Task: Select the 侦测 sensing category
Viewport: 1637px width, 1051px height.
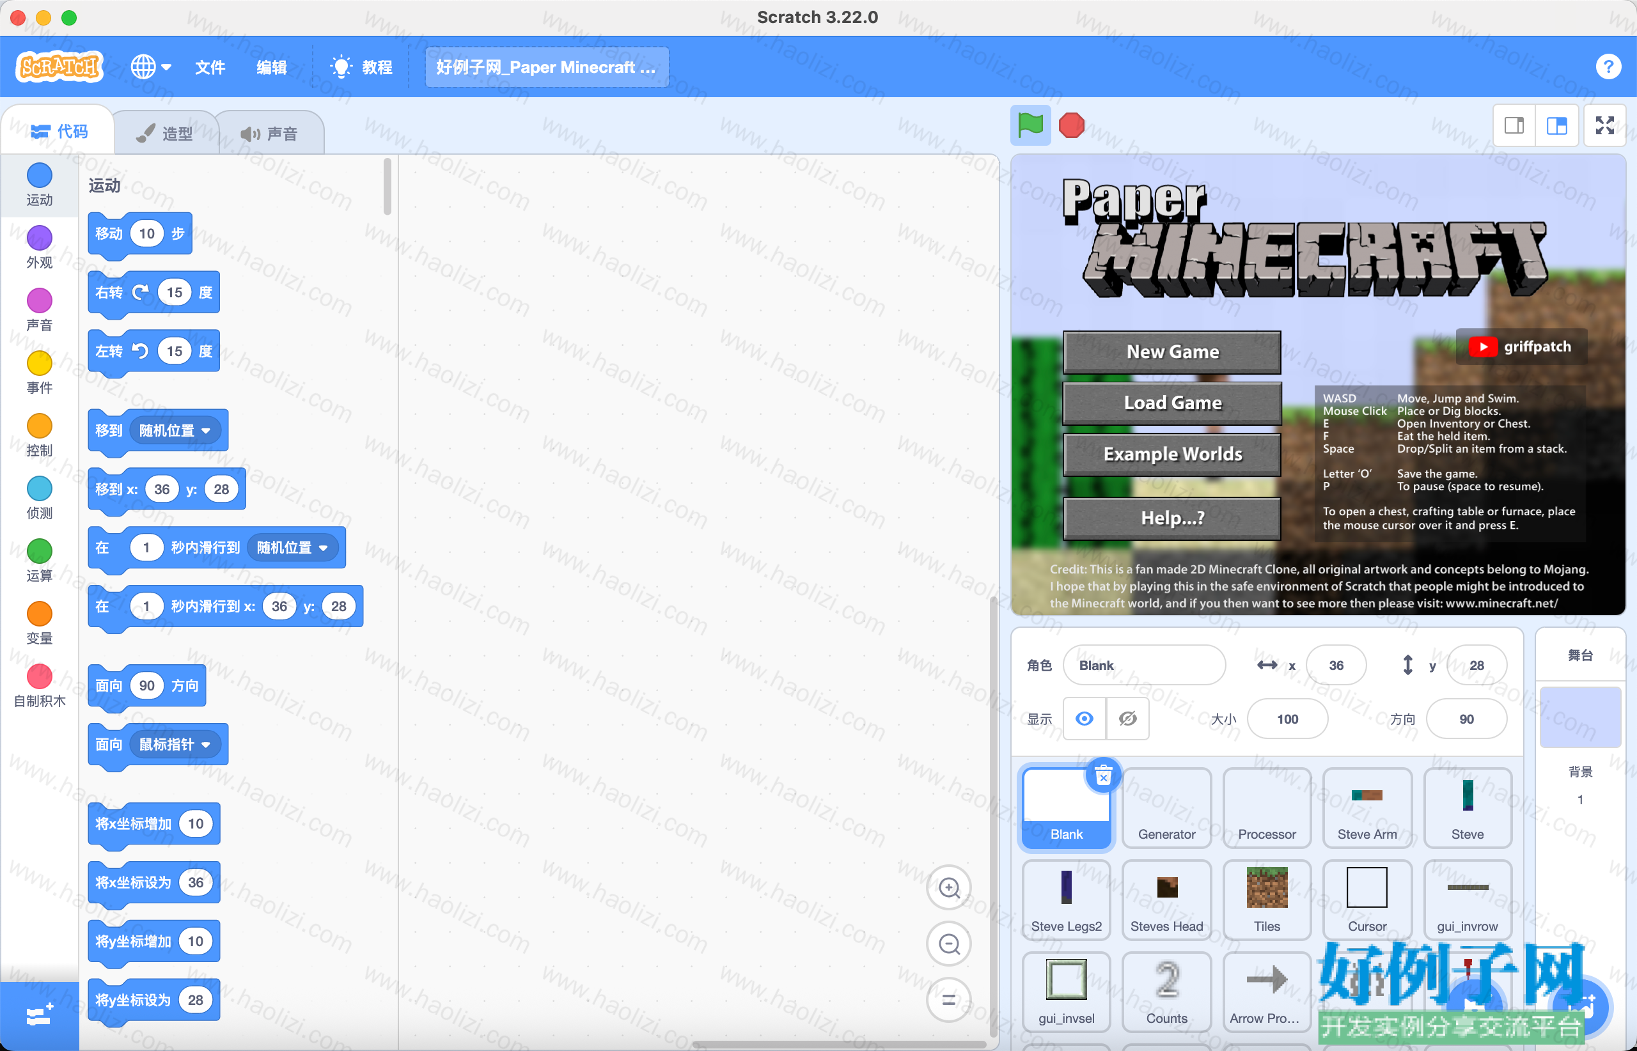Action: 40,499
